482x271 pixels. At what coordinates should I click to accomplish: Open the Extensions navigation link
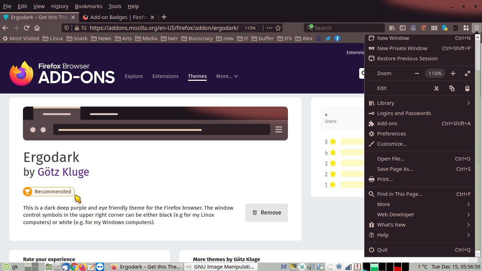click(x=165, y=76)
